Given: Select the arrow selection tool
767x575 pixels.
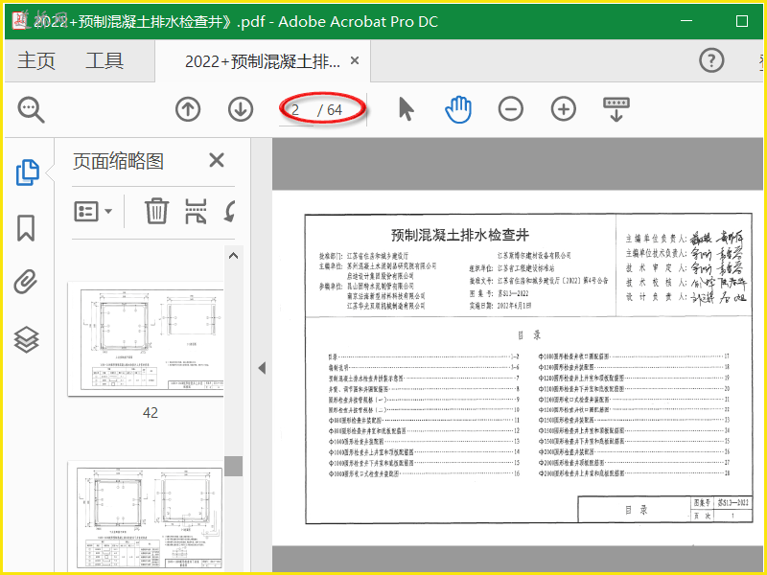Looking at the screenshot, I should pos(406,109).
